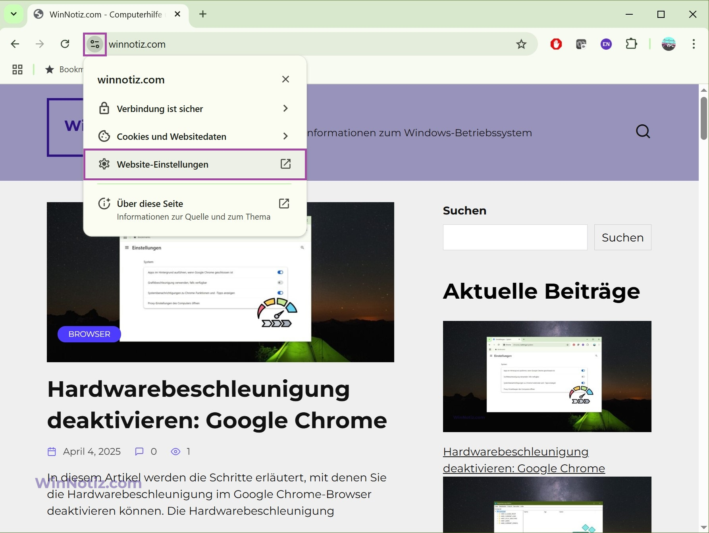This screenshot has width=709, height=533.
Task: Close the winnotiz.com site info popup
Action: 285,79
